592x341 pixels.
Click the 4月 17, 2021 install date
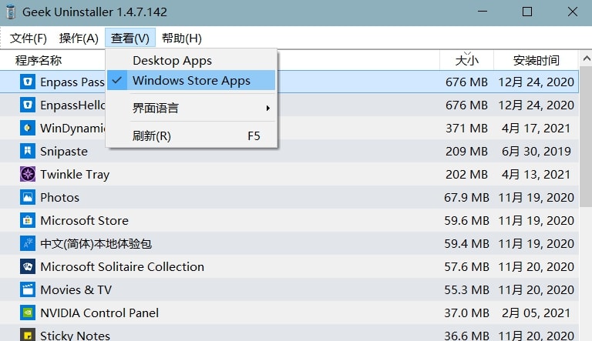pyautogui.click(x=536, y=129)
